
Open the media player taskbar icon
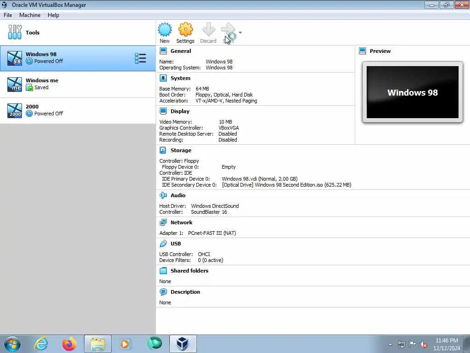click(x=125, y=344)
